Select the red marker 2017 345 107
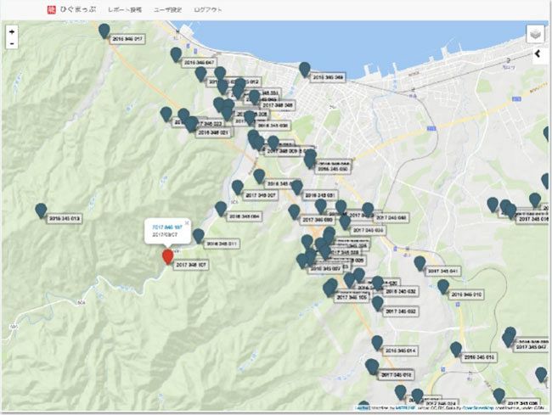Screen dimensions: 552x415 click(x=167, y=257)
